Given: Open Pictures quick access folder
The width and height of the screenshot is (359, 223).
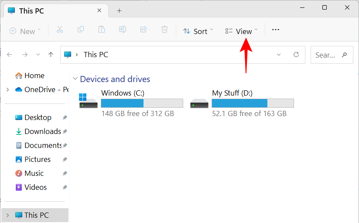Looking at the screenshot, I should pos(33,159).
